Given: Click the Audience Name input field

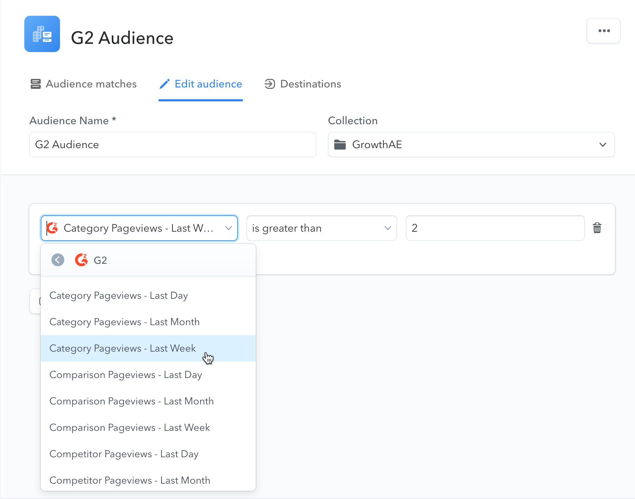Looking at the screenshot, I should click(x=173, y=145).
